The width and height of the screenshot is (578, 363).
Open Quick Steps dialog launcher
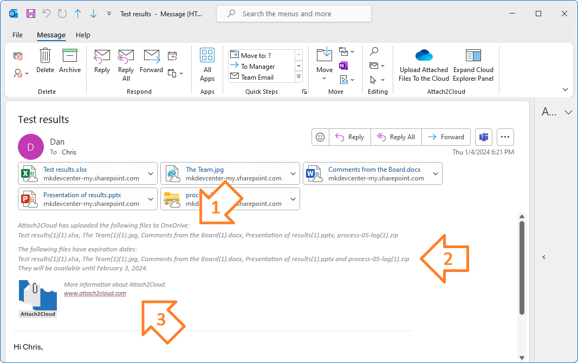coord(304,92)
